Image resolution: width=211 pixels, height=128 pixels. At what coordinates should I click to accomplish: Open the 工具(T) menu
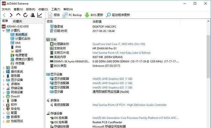point(56,9)
